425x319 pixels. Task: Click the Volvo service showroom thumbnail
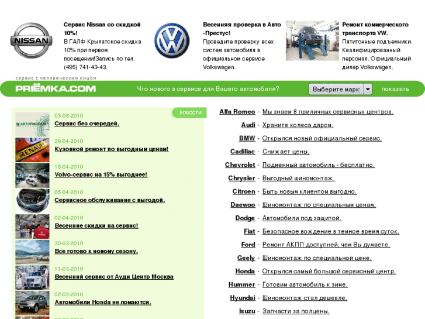coord(32,176)
